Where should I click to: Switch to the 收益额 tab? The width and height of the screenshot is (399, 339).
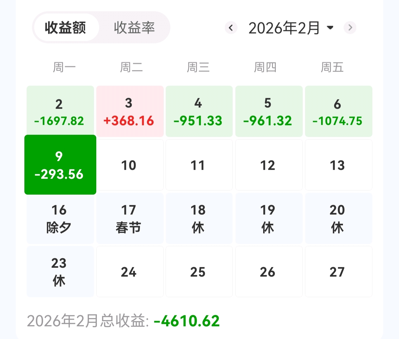(x=65, y=28)
